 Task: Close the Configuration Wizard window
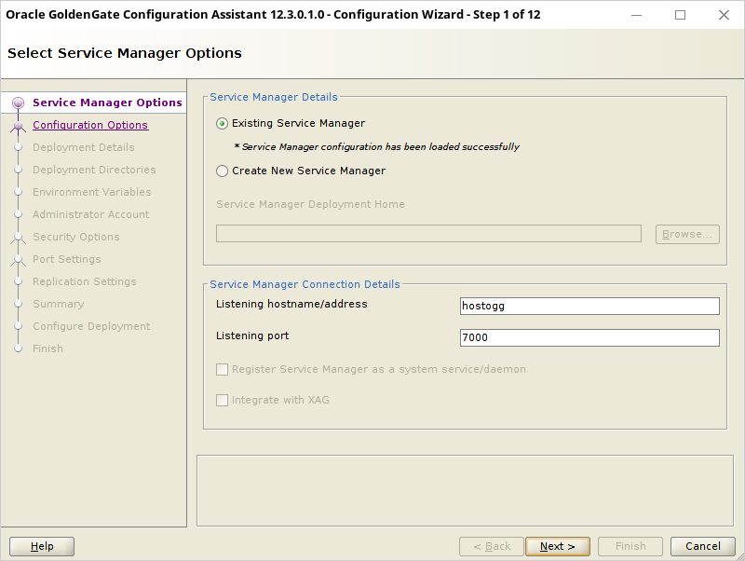pyautogui.click(x=725, y=15)
